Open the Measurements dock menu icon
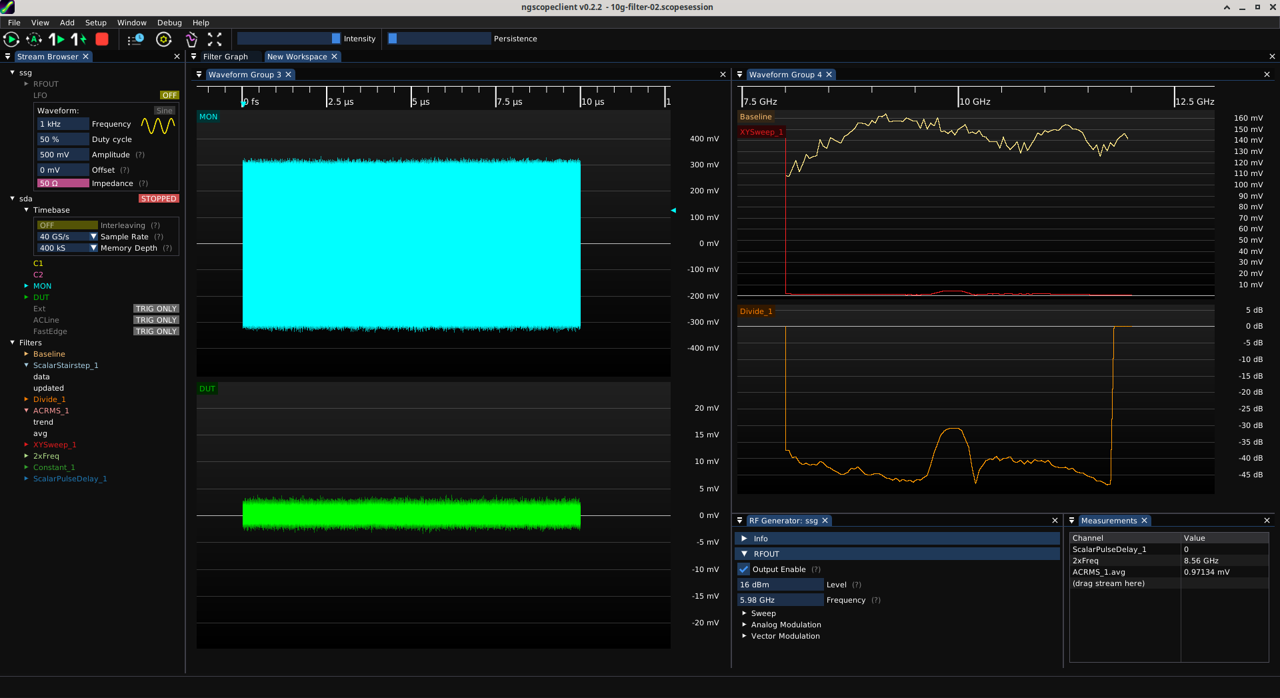 1071,521
